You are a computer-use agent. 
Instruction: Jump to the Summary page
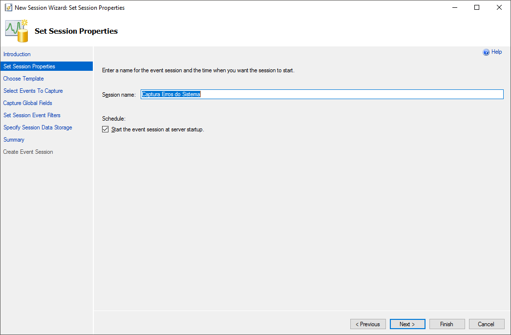pos(14,140)
